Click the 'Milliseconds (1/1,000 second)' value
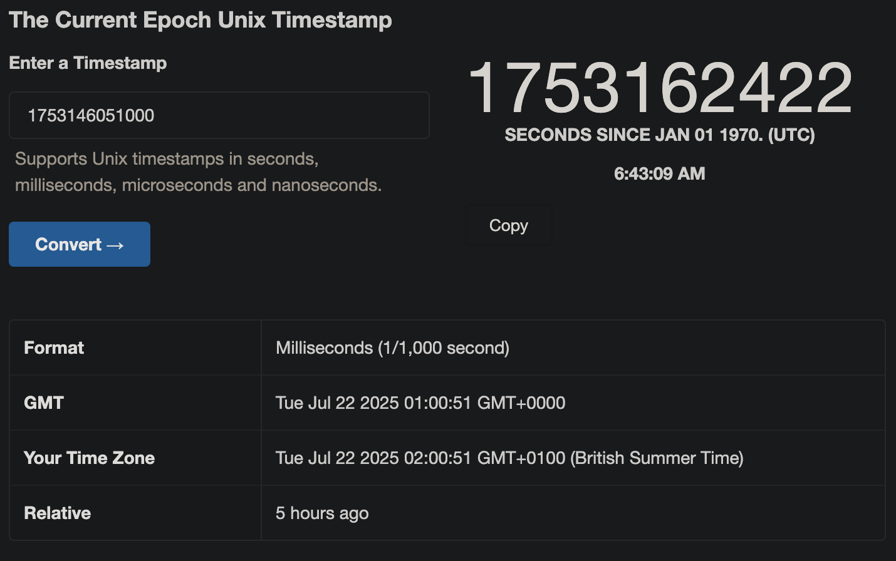896x561 pixels. [392, 348]
